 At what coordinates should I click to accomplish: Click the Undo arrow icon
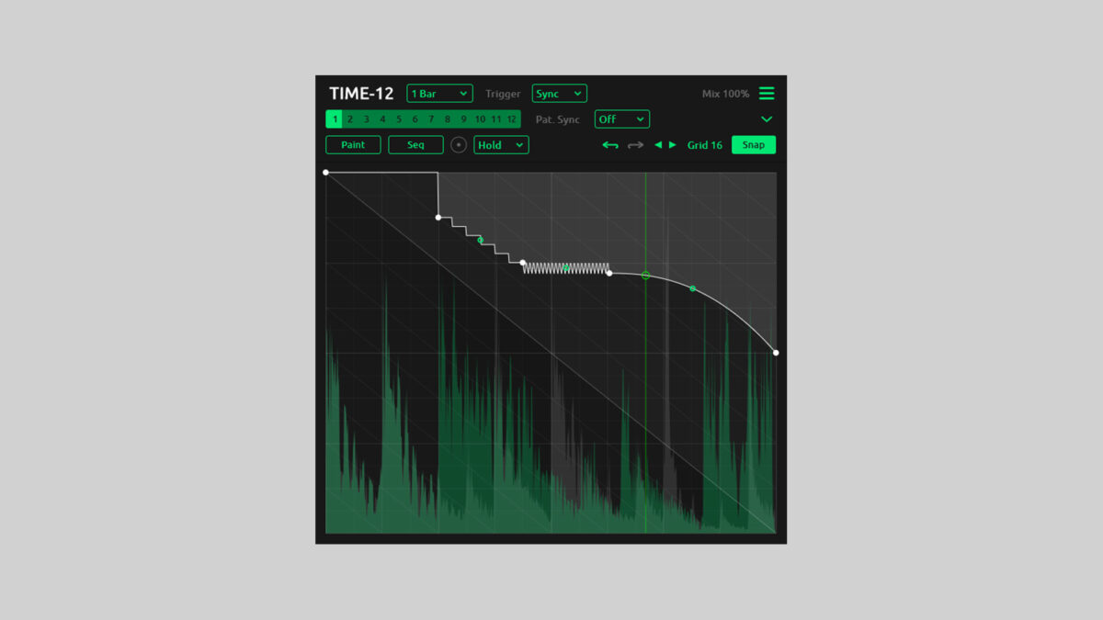[610, 144]
